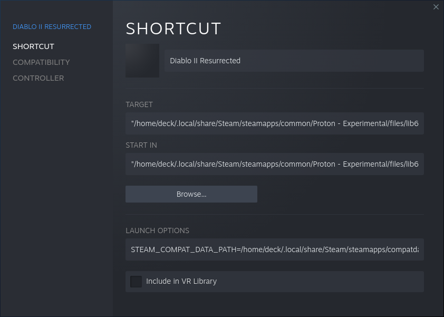Screen dimensions: 444x317
Task: Click into the Target path field
Action: 274,123
